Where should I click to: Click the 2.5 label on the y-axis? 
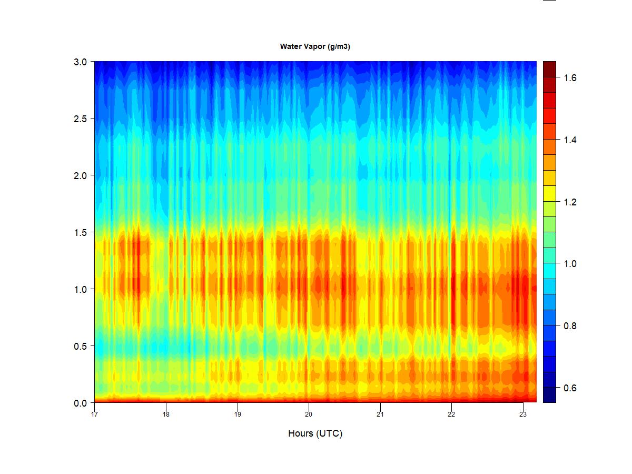click(x=80, y=118)
